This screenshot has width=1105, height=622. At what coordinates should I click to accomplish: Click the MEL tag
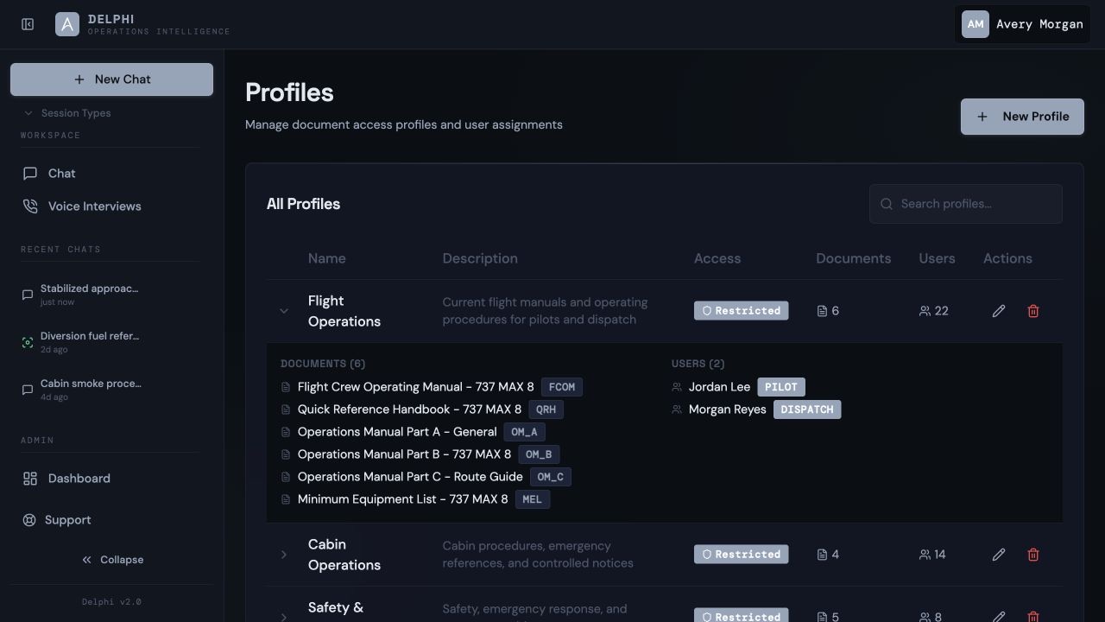pos(533,499)
